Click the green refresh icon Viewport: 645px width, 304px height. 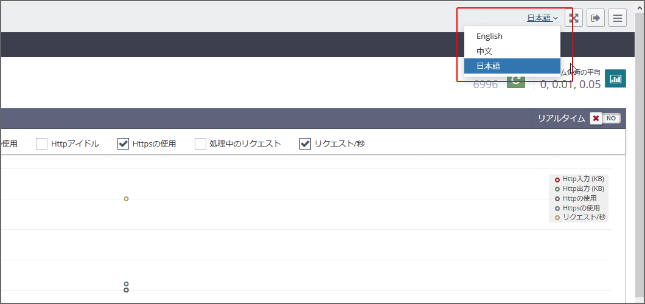(516, 81)
